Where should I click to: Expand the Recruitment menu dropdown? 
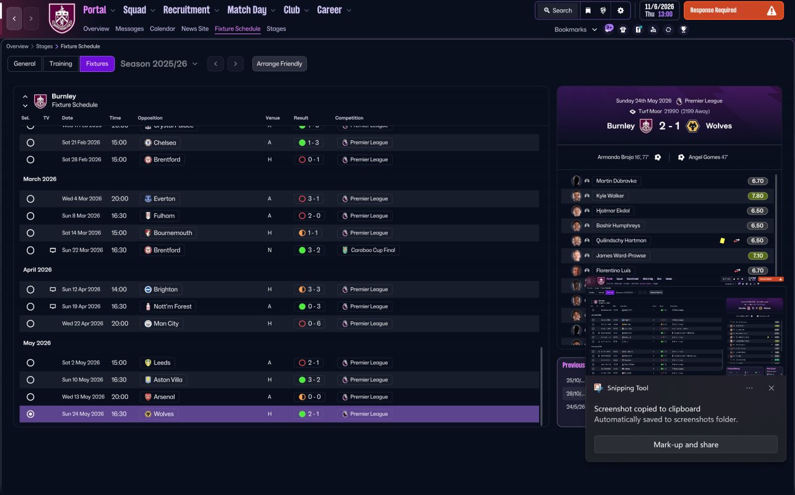click(x=216, y=11)
